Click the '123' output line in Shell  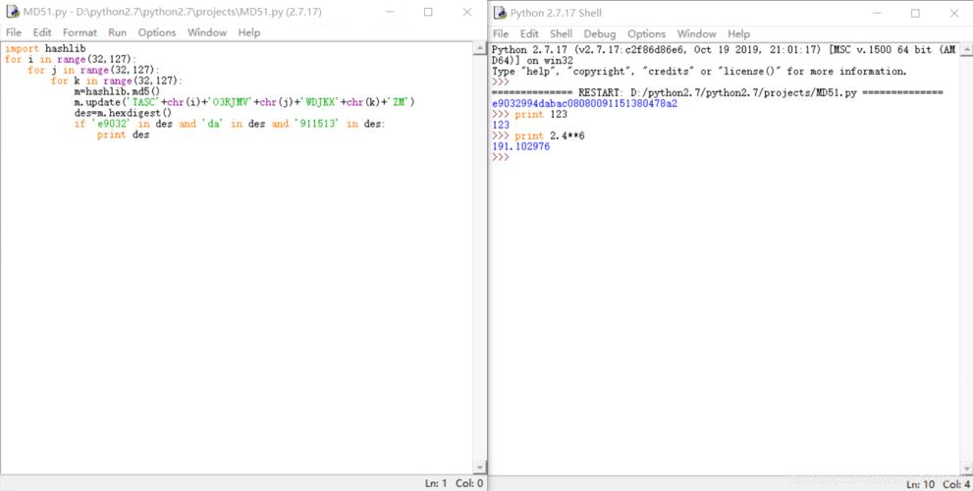(501, 125)
